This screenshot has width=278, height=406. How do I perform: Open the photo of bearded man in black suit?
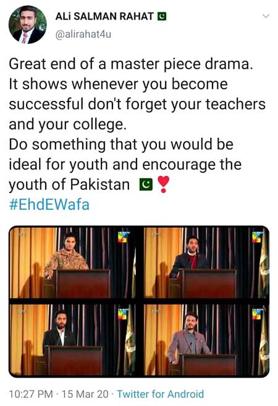pyautogui.click(x=73, y=340)
